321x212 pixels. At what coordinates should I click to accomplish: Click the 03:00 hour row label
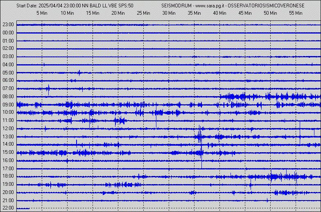point(8,56)
